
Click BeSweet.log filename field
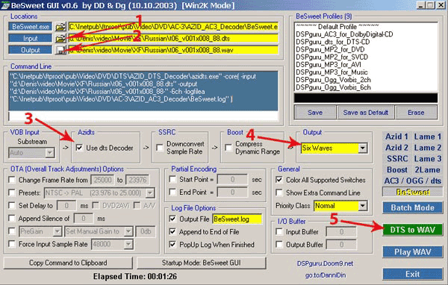[237, 219]
